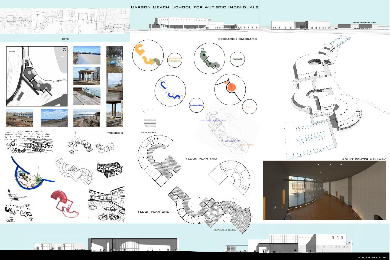Click the High Stimulation zone legend entry
The width and height of the screenshot is (390, 260).
tap(175, 58)
